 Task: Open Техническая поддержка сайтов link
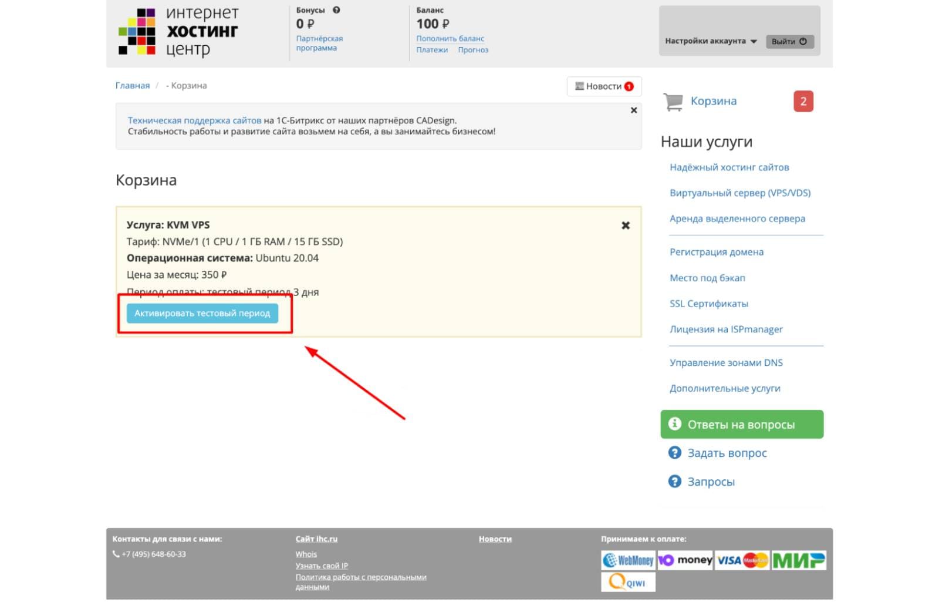(194, 120)
